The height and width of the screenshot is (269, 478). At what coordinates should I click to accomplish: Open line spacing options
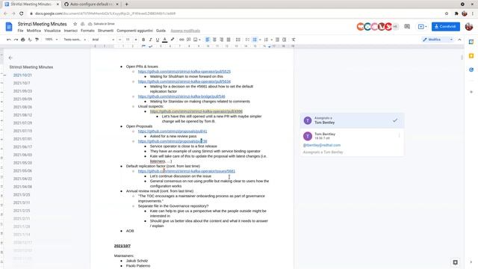(x=238, y=40)
